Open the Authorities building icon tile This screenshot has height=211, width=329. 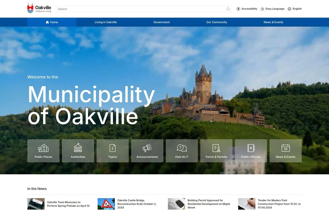[78, 151]
